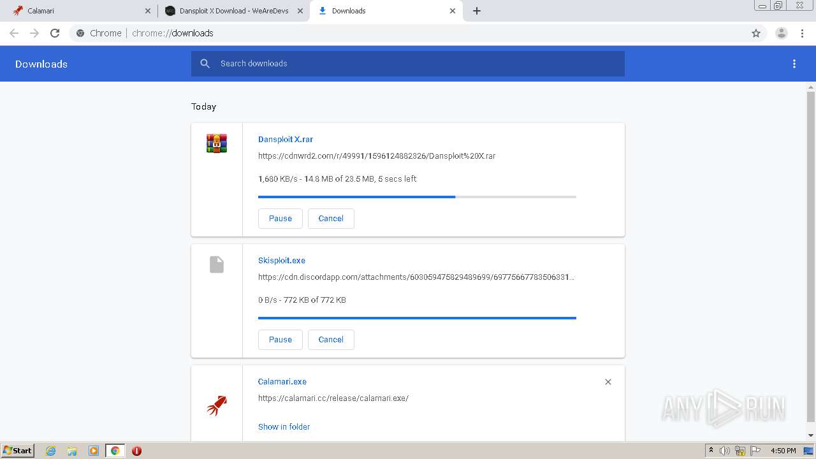816x459 pixels.
Task: Open the network tray icon
Action: (x=740, y=451)
